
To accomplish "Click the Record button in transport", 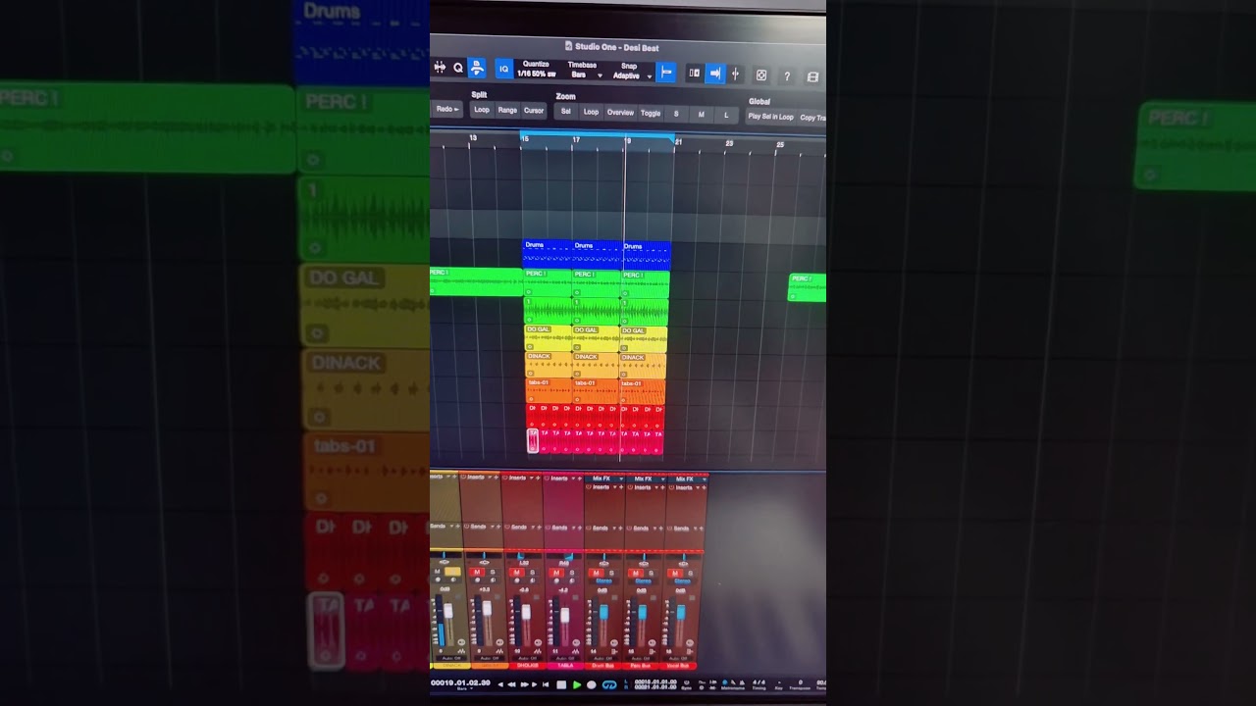I will click(592, 684).
